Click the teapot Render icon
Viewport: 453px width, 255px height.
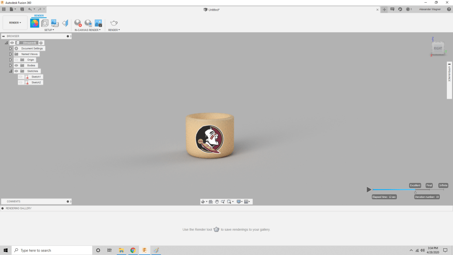tap(114, 23)
